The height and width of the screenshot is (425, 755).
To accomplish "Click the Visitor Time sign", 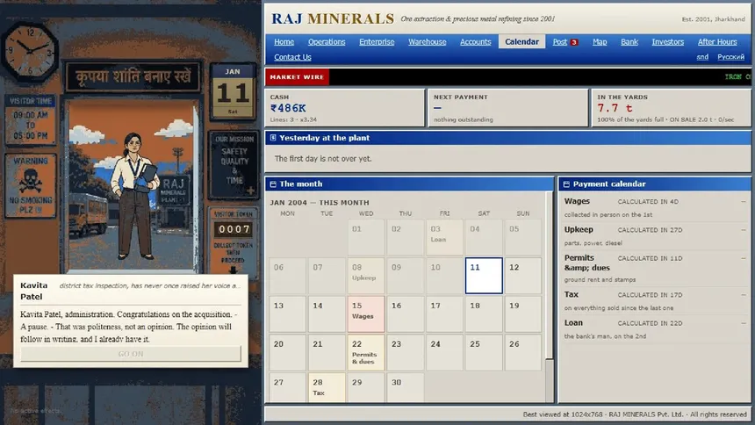I will (x=31, y=120).
